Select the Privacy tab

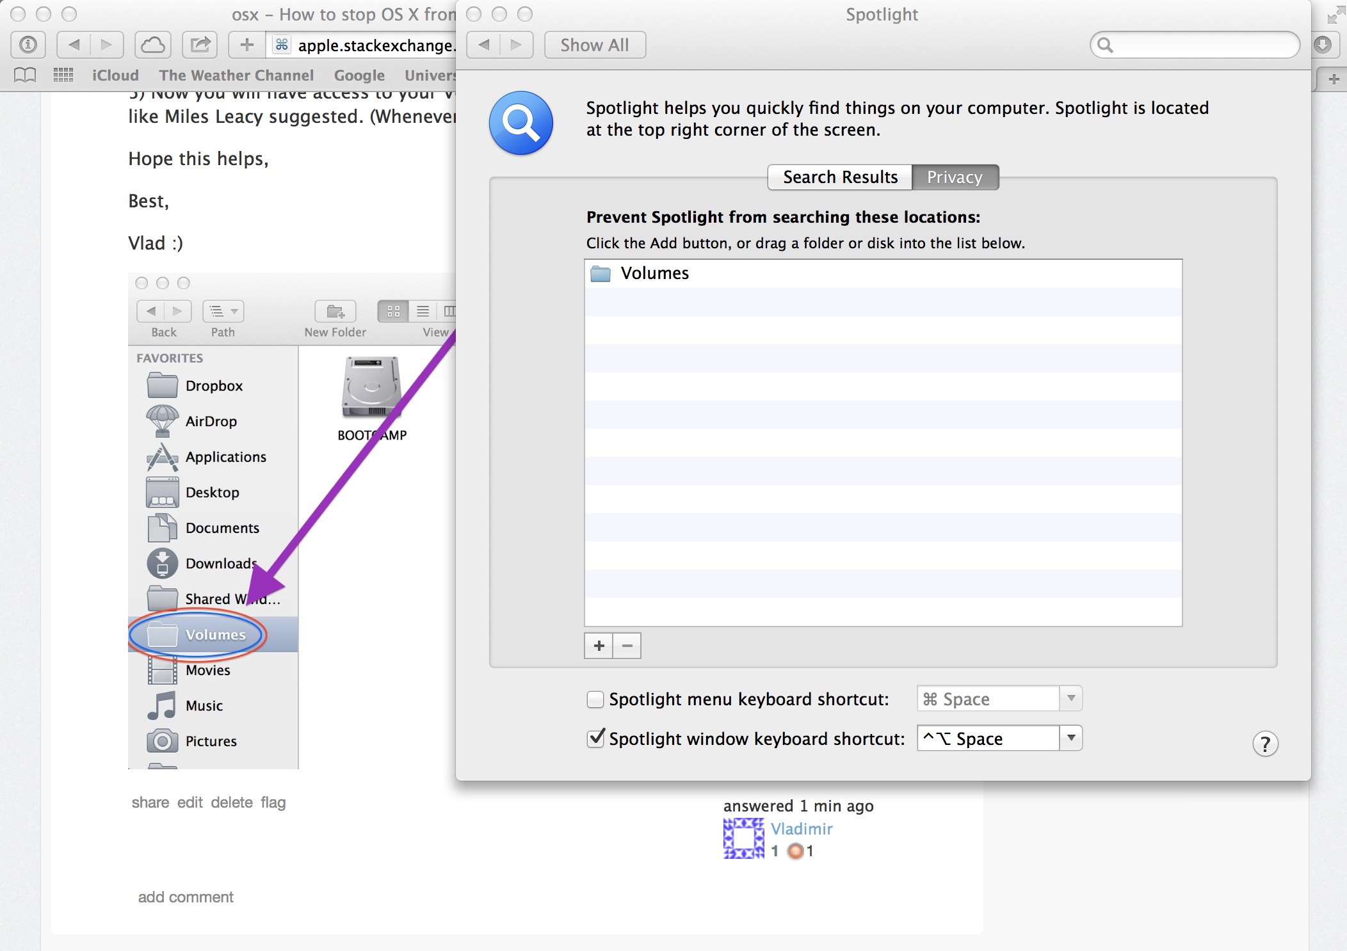pos(955,177)
